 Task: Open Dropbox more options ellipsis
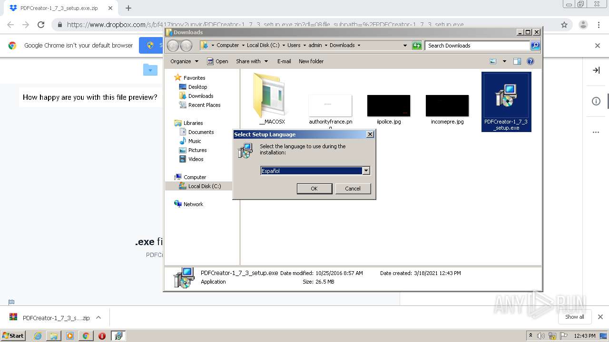[x=596, y=133]
